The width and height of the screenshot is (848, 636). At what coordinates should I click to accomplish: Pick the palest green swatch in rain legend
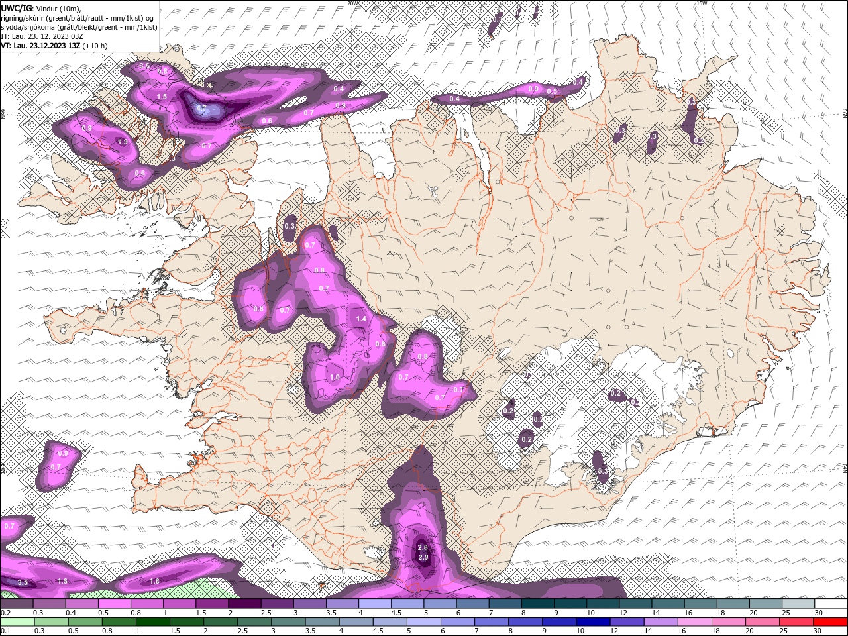pos(17,621)
